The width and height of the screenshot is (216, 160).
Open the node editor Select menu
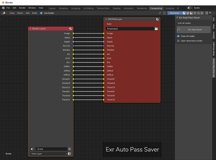pyautogui.click(x=20, y=13)
